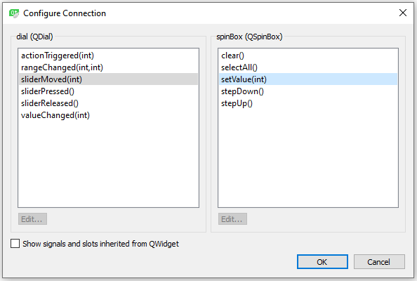Choose the selectAll() slot
The width and height of the screenshot is (417, 281).
pos(308,67)
